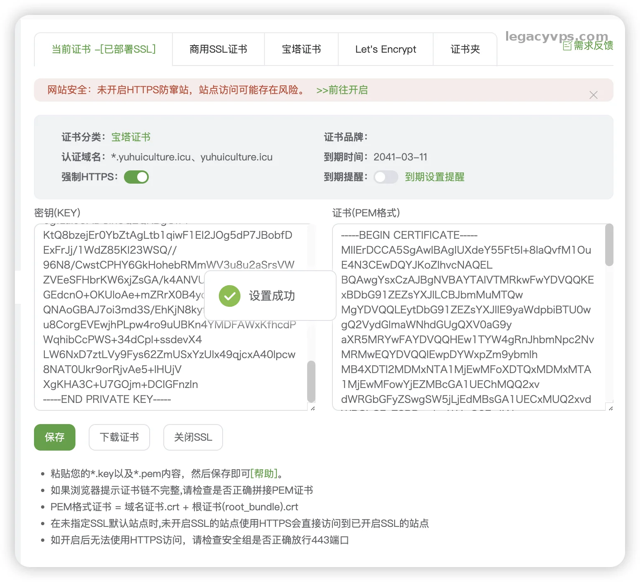Click the PEM certificate textarea resize handle
This screenshot has width=640, height=582.
tap(610, 408)
